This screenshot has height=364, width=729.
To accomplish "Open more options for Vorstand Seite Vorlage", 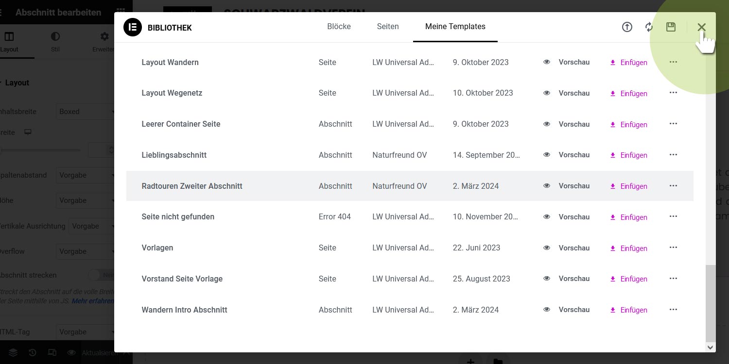I will pyautogui.click(x=673, y=279).
